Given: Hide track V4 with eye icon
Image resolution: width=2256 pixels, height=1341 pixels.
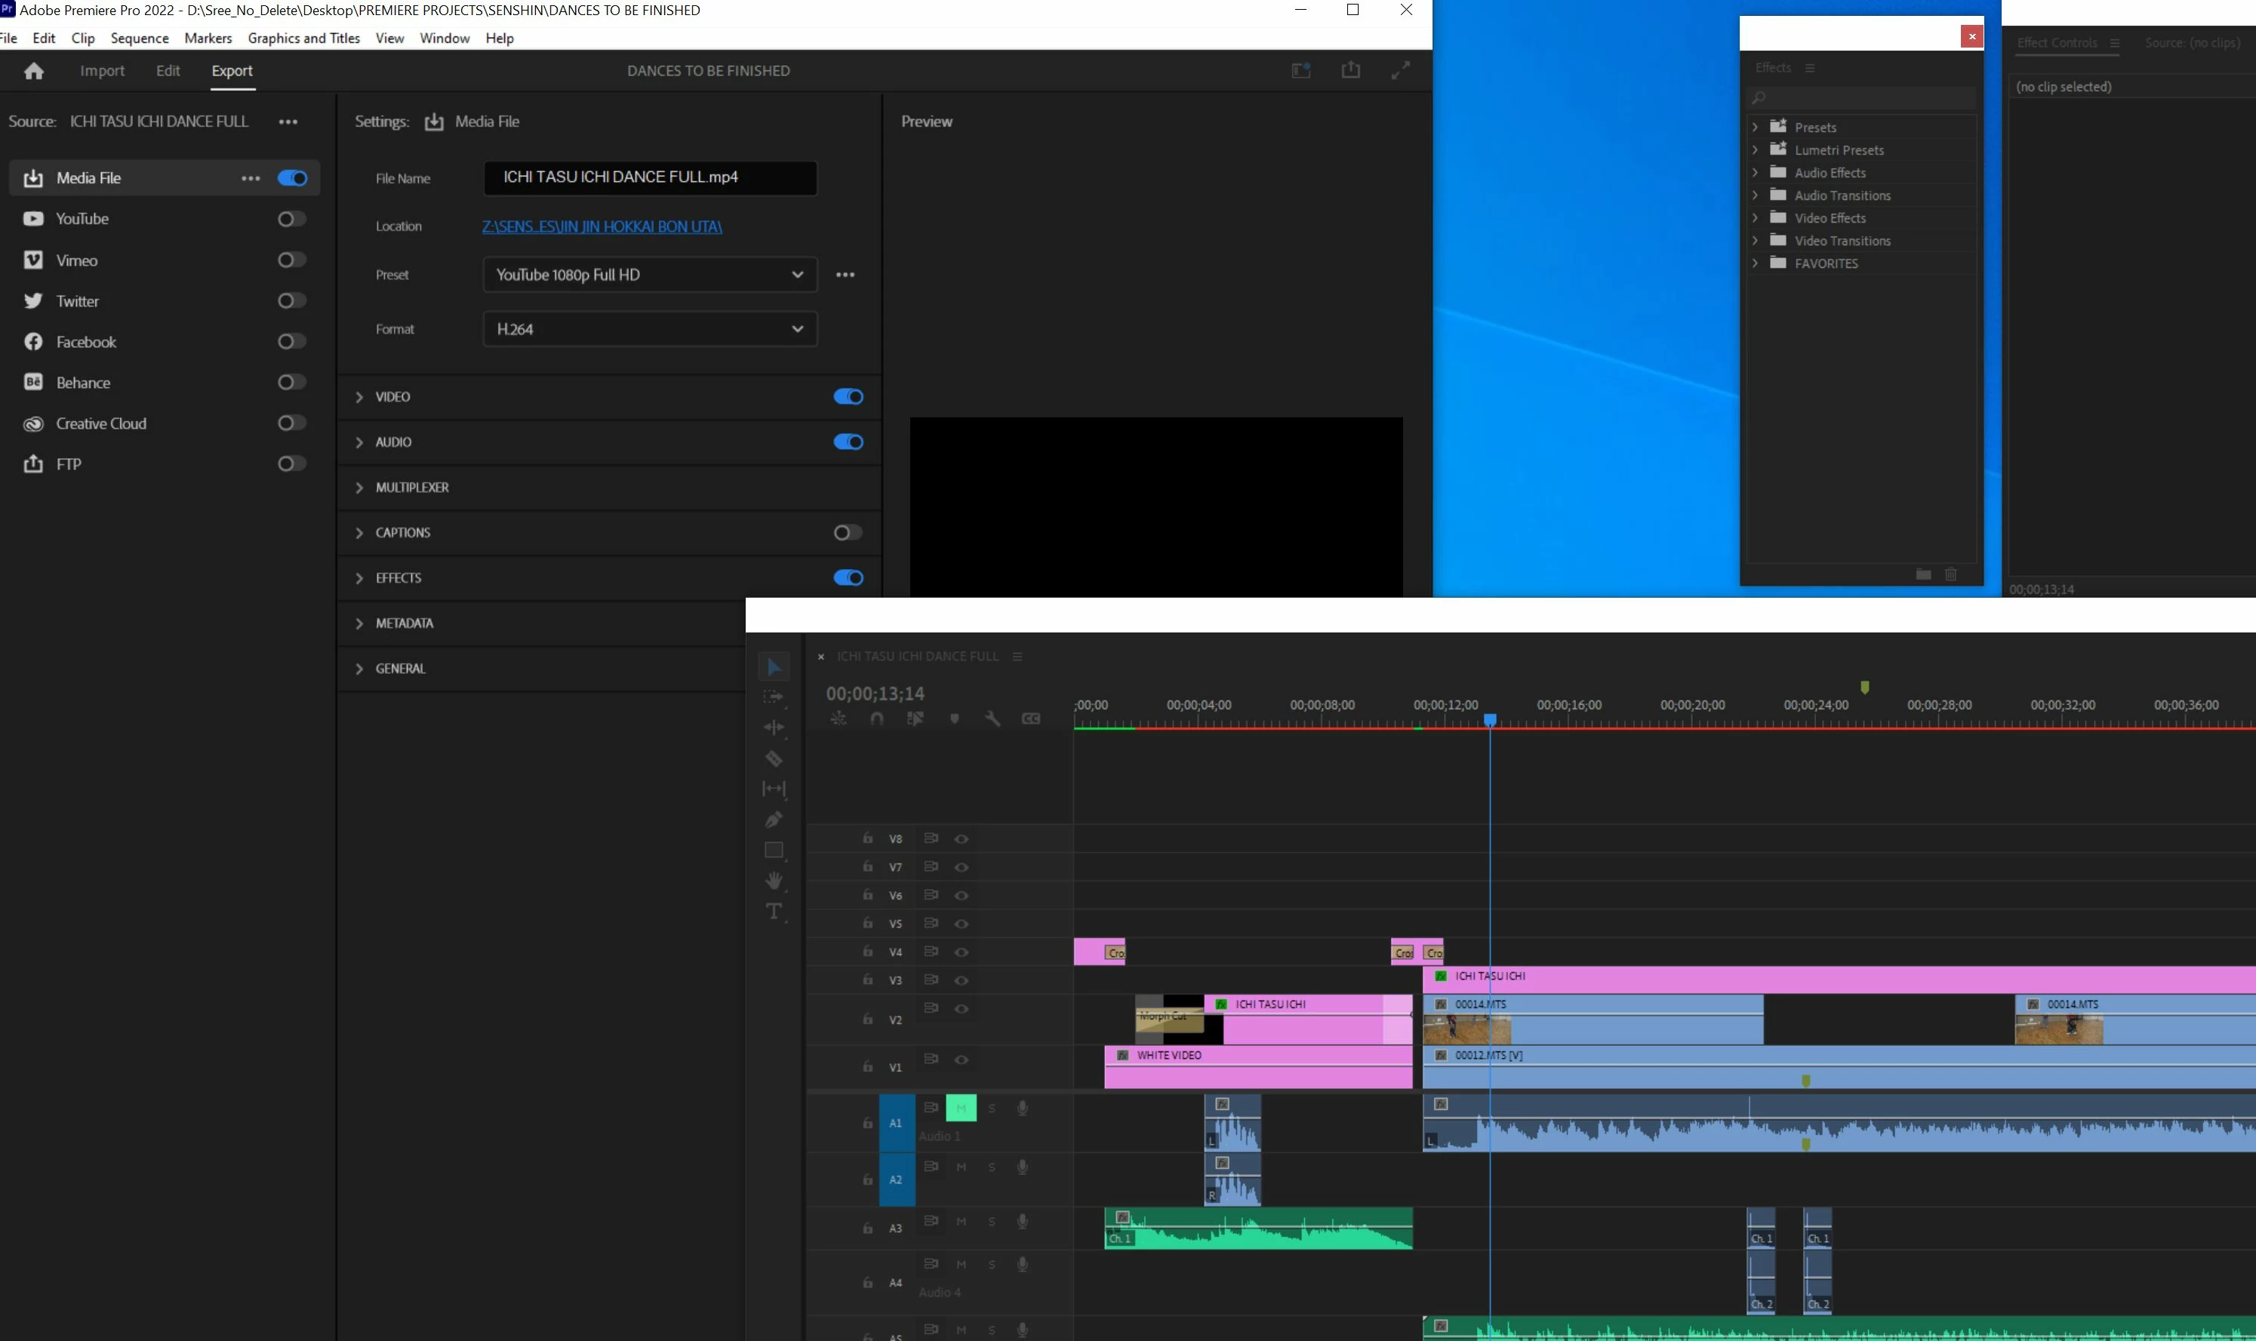Looking at the screenshot, I should click(x=962, y=952).
